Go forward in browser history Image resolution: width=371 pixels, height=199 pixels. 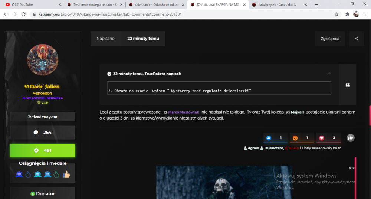pos(15,14)
